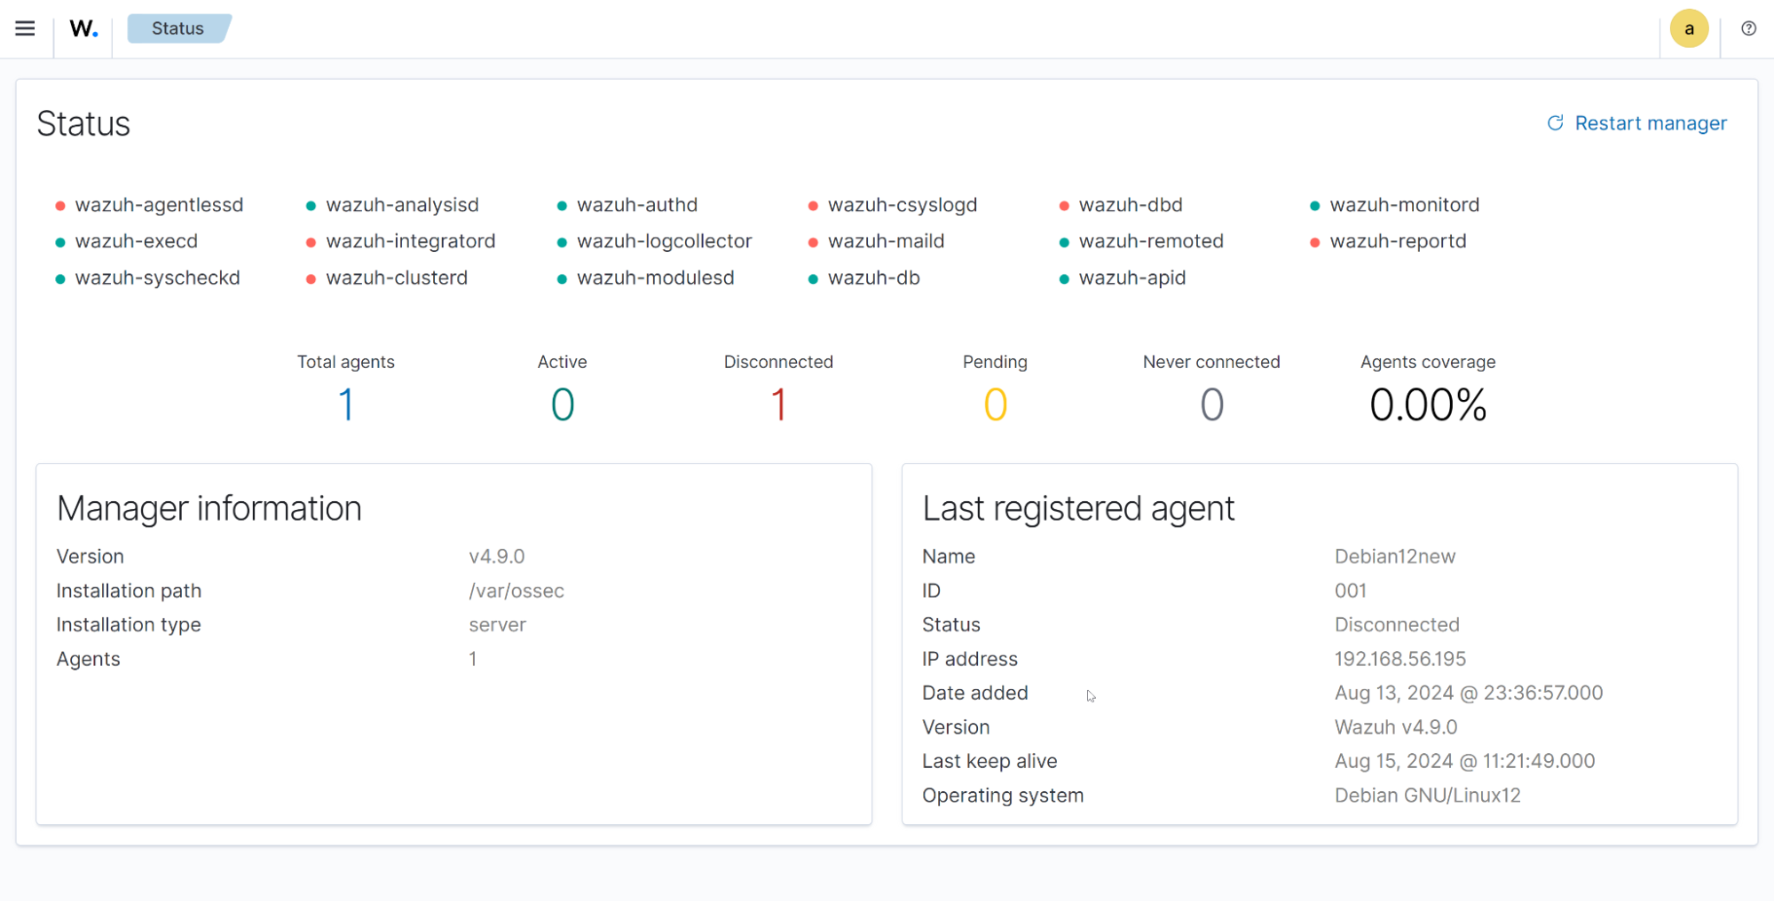Open the Total agents count
The image size is (1774, 902).
tap(345, 405)
